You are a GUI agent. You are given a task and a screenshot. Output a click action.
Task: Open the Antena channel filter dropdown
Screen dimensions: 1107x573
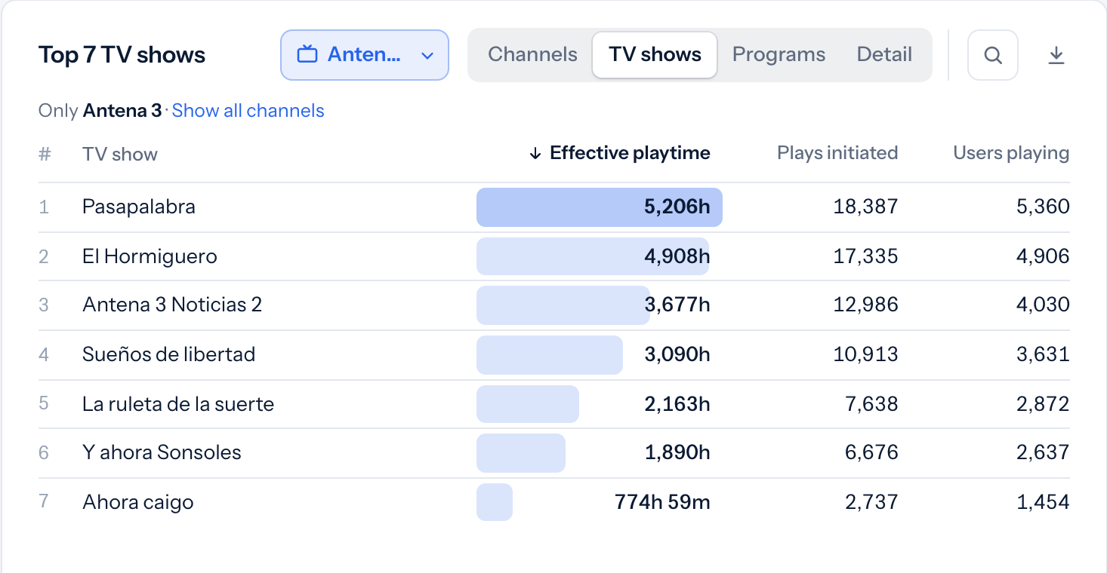pyautogui.click(x=365, y=55)
